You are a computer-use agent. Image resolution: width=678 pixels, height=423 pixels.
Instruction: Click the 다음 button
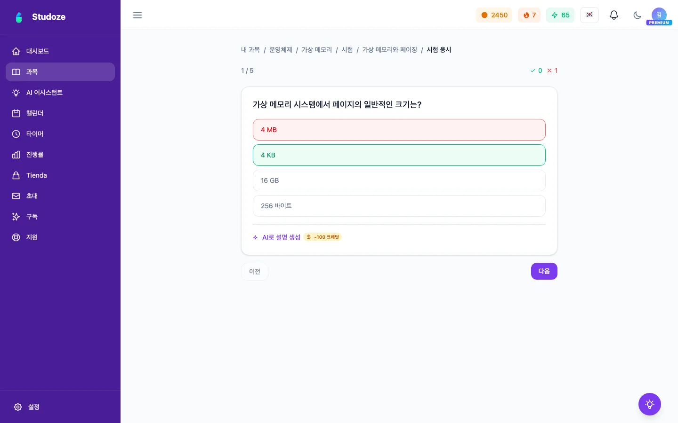coord(544,271)
